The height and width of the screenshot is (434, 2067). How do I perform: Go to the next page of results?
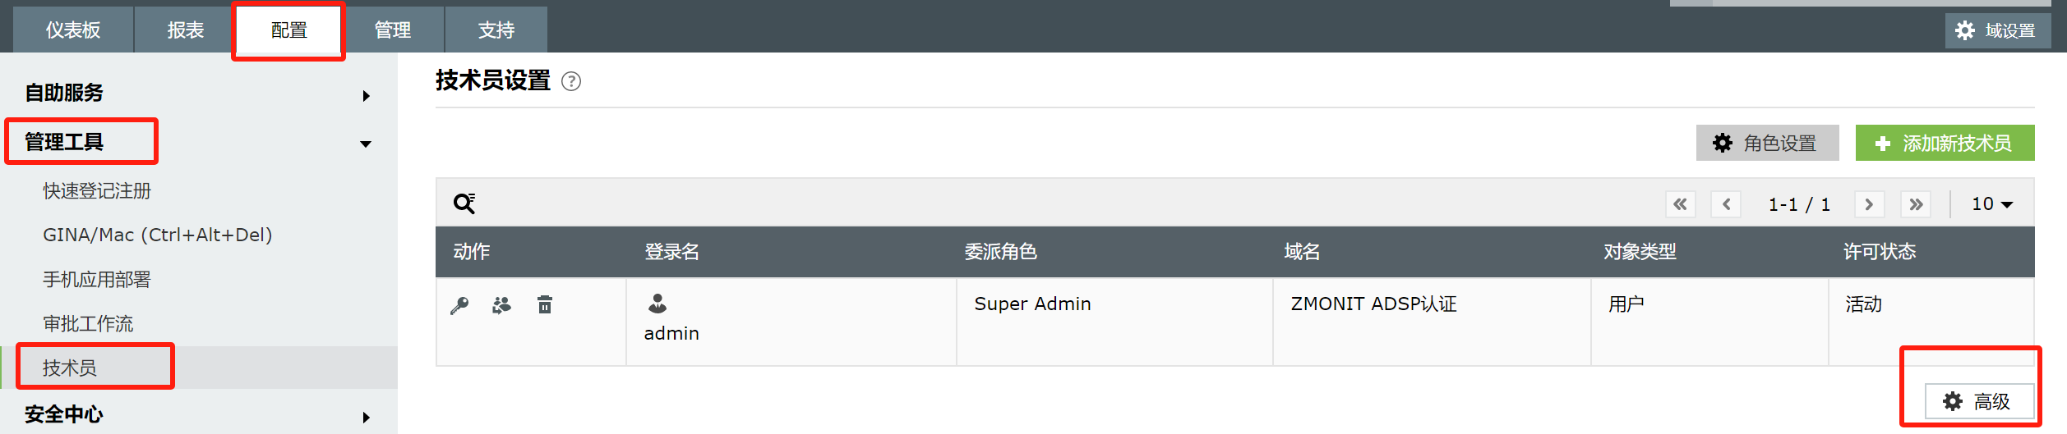(x=1869, y=204)
